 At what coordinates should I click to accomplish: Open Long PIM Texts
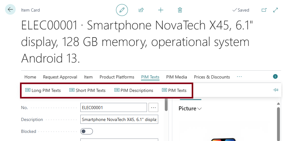tap(43, 90)
